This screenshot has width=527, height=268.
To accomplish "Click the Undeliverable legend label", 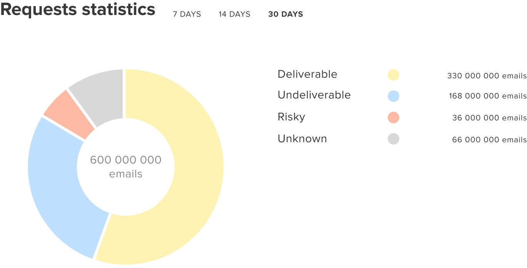I will tap(314, 95).
